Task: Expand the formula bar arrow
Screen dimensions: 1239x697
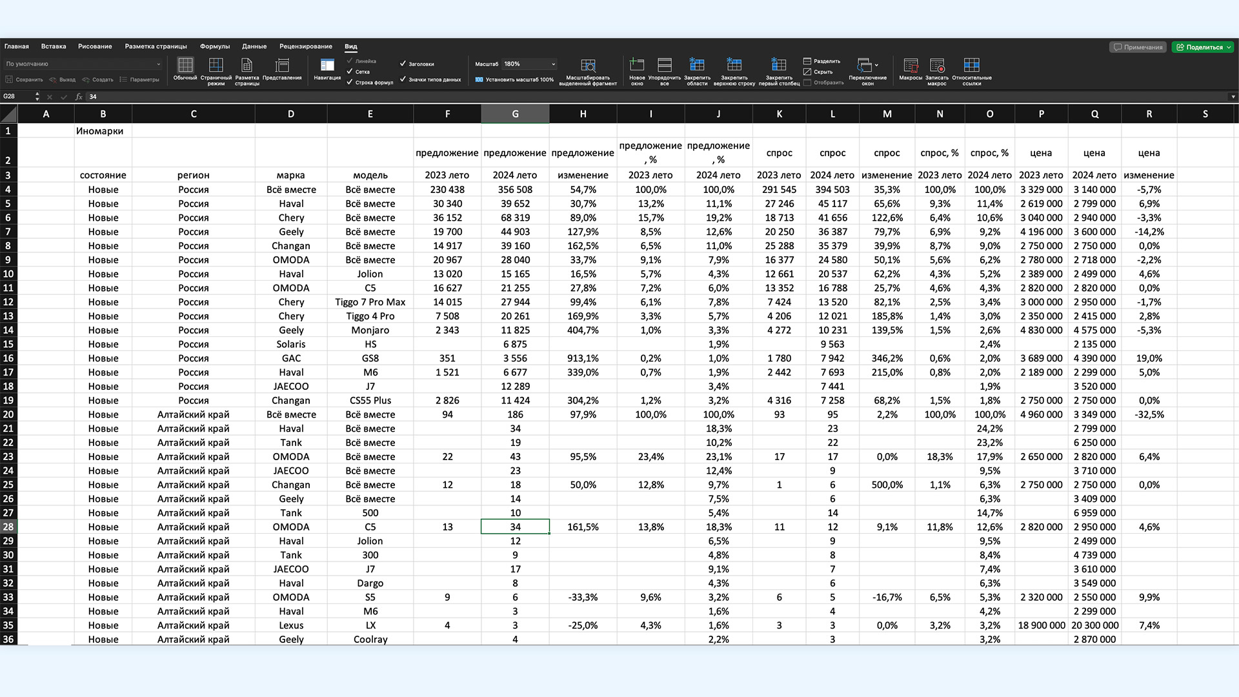Action: click(1233, 97)
